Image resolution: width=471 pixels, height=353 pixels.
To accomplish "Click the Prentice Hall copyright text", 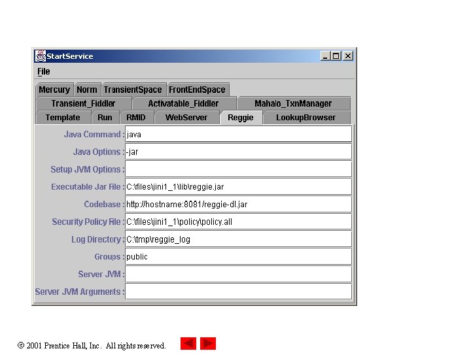I will point(92,346).
